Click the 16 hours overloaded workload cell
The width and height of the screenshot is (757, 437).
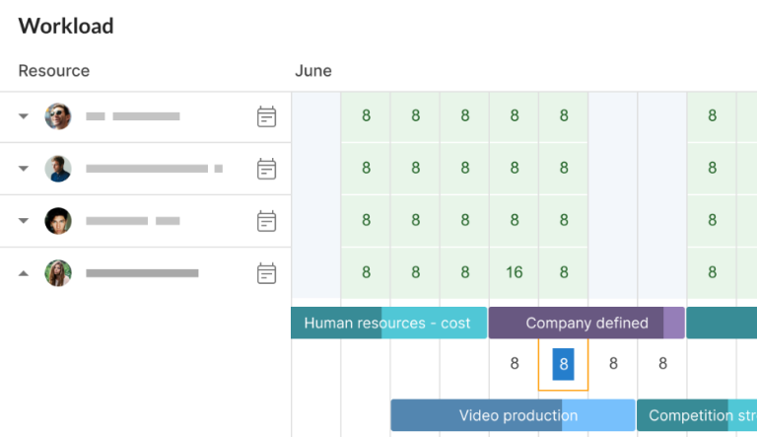[514, 272]
